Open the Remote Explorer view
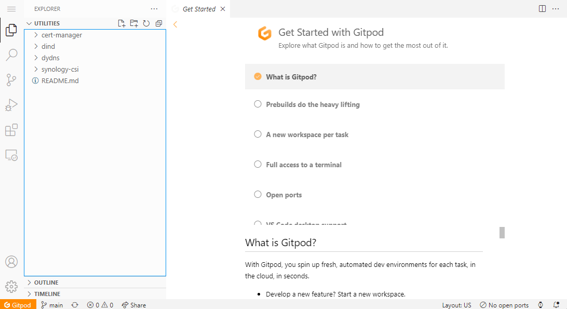Screen dimensions: 567x309 11,155
